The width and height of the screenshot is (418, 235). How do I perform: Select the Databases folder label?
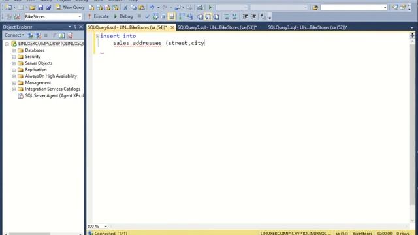point(35,50)
